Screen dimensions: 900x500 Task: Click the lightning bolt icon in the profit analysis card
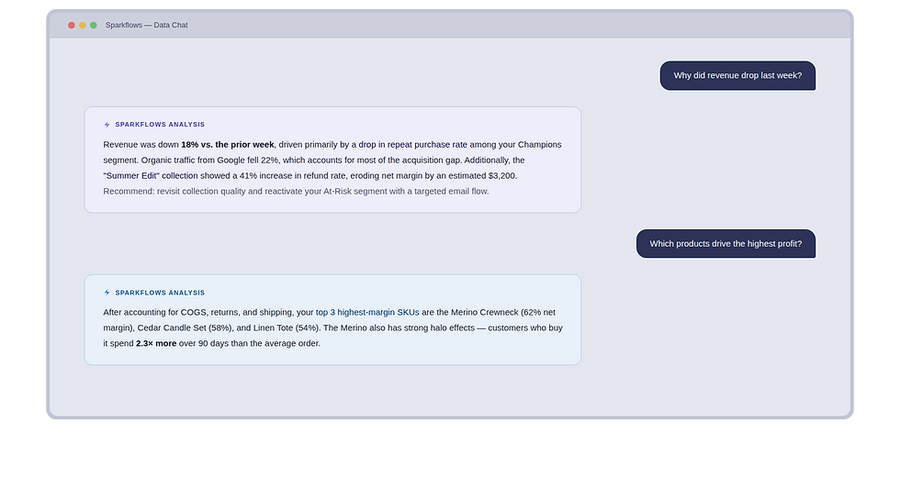tap(107, 293)
